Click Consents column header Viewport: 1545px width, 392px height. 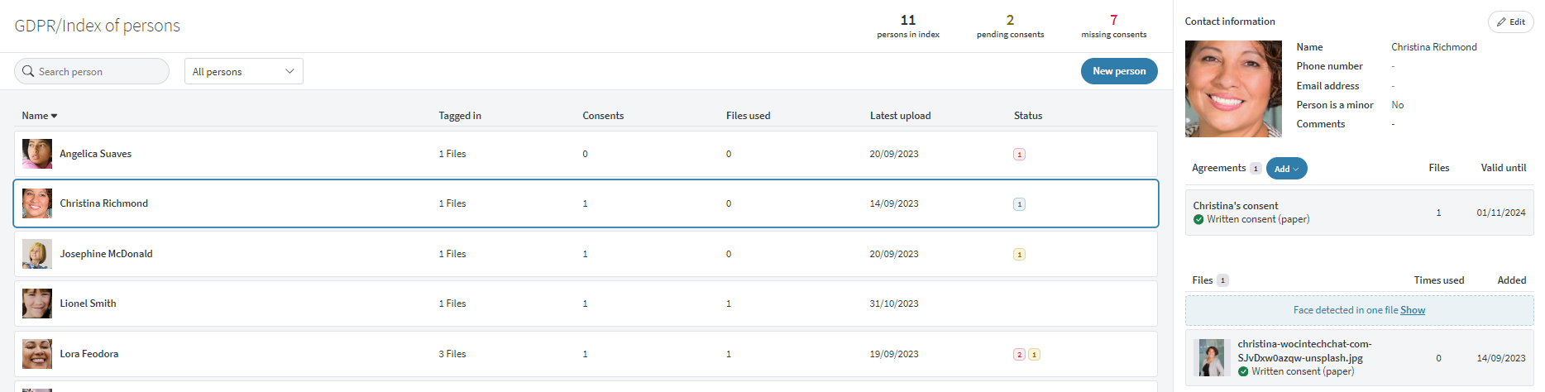(x=603, y=116)
